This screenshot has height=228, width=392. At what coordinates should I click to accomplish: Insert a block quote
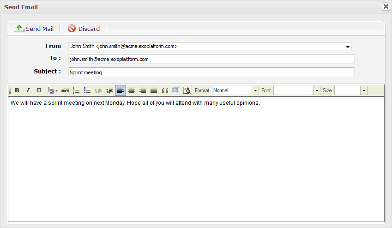(165, 90)
